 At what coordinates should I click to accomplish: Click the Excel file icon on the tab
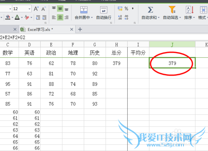coord(23,30)
